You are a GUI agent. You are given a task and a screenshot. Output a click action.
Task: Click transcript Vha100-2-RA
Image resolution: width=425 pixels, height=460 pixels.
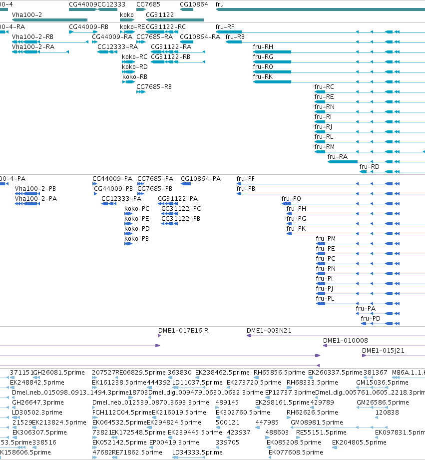point(33,47)
